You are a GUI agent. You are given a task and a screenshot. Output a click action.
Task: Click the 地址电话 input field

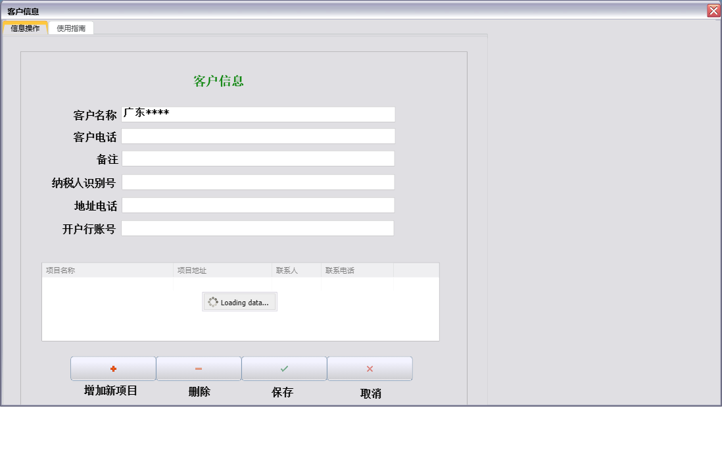pos(256,205)
